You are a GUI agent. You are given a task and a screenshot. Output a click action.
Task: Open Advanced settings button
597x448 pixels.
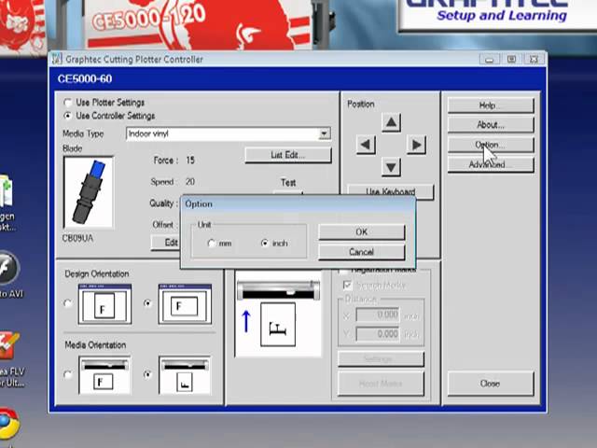coord(491,165)
